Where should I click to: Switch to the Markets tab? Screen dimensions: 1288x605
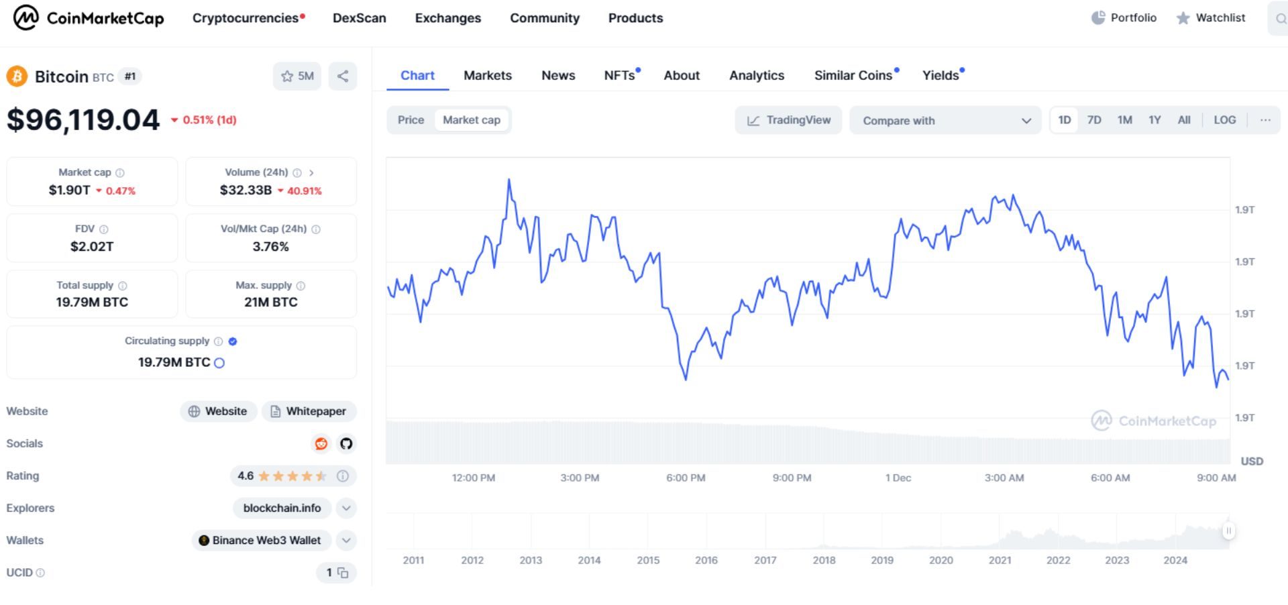[487, 75]
